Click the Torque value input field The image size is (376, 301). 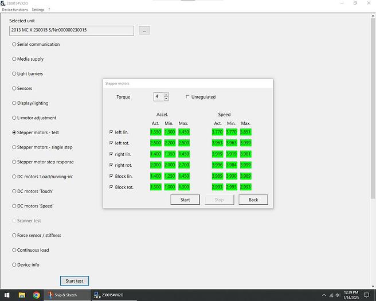pyautogui.click(x=158, y=97)
